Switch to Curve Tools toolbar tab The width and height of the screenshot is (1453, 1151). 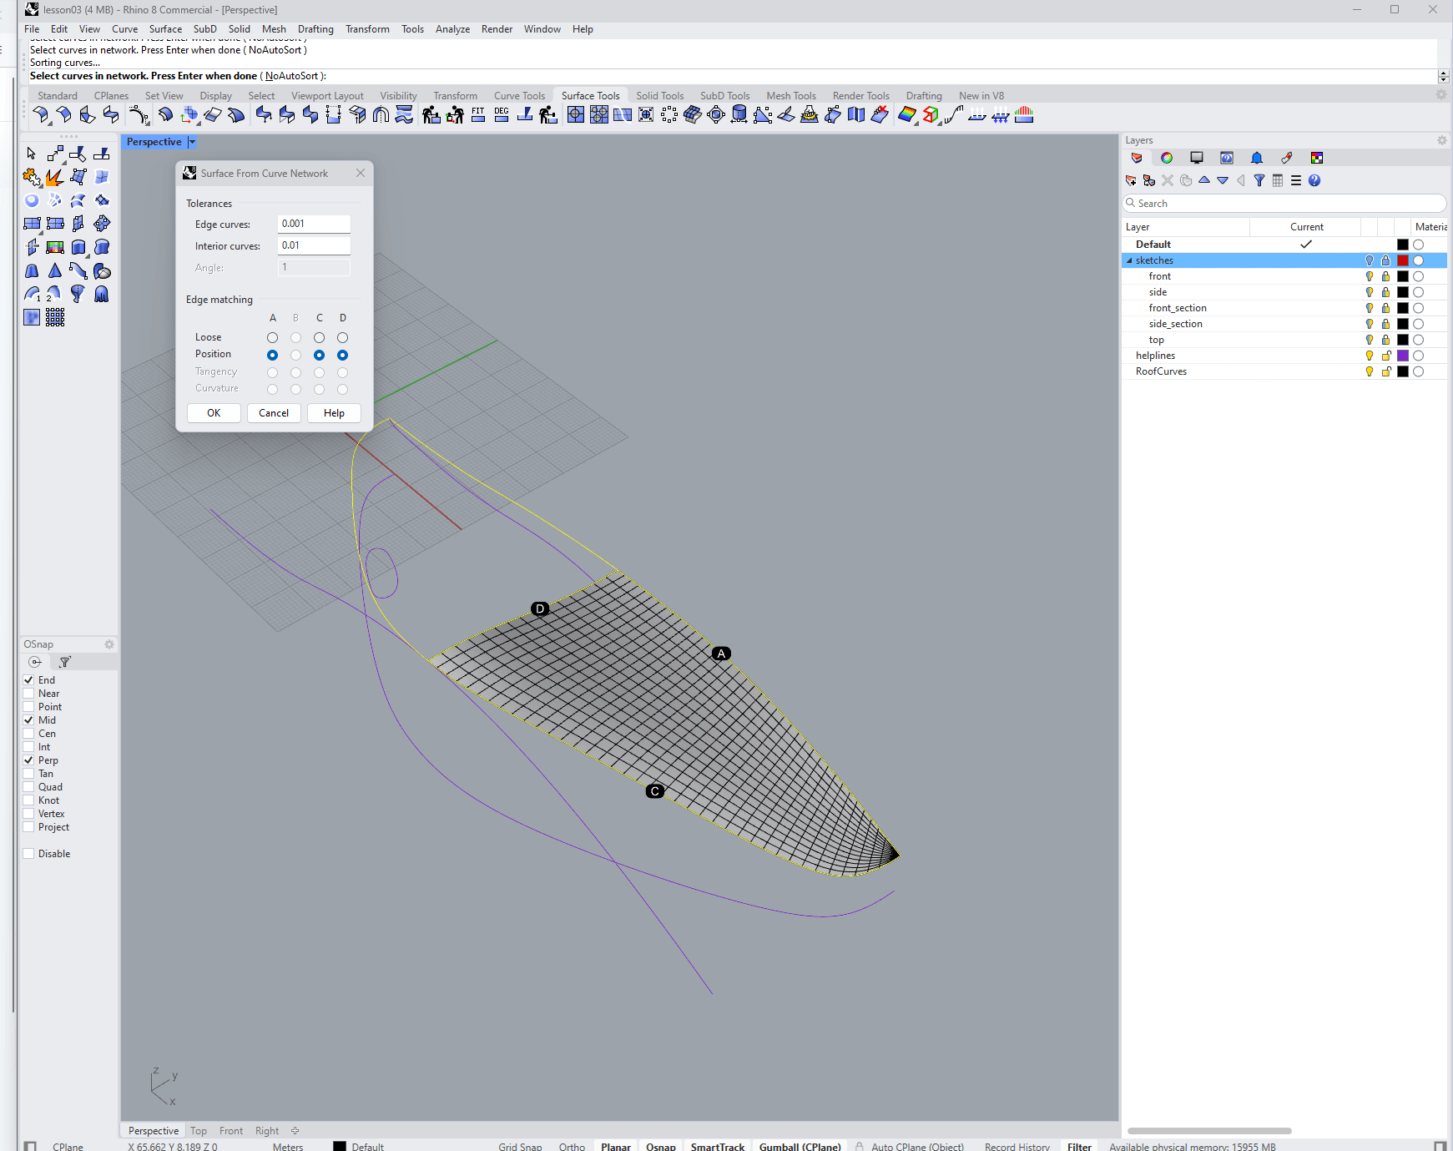(x=519, y=96)
